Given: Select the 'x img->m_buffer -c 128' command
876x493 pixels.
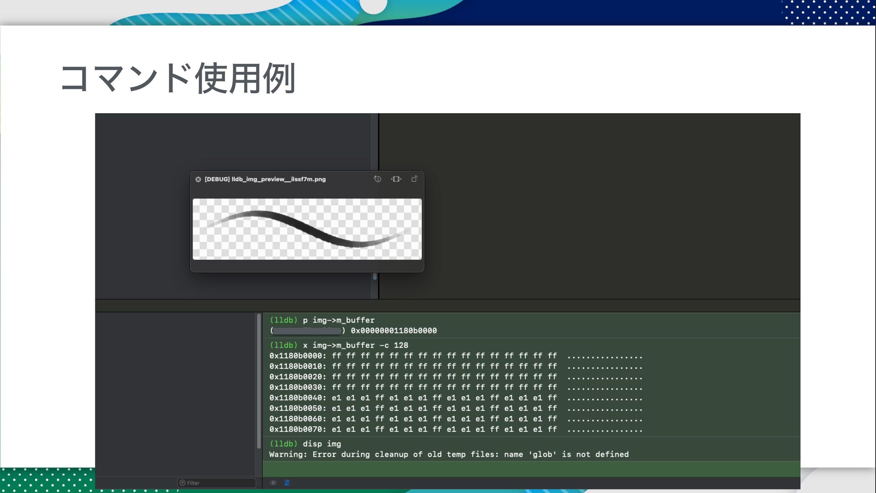Looking at the screenshot, I should (x=355, y=345).
